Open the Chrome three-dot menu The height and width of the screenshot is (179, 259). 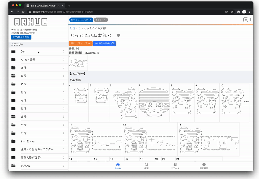(x=249, y=12)
